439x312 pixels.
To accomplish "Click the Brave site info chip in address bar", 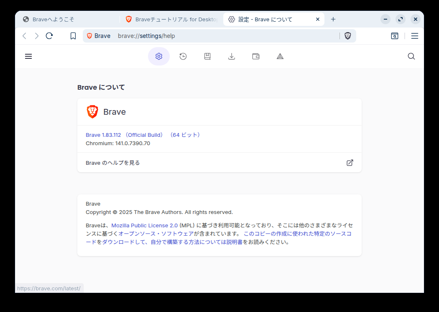I will (x=99, y=36).
